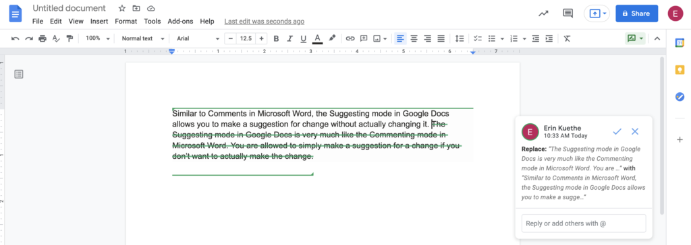The width and height of the screenshot is (691, 245).
Task: Open line spacing options
Action: click(460, 39)
